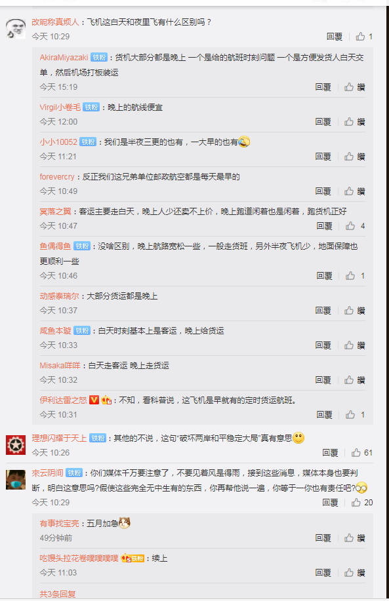The height and width of the screenshot is (601, 389).
Task: Like 鱼偶得鱼's reply
Action: click(x=355, y=275)
